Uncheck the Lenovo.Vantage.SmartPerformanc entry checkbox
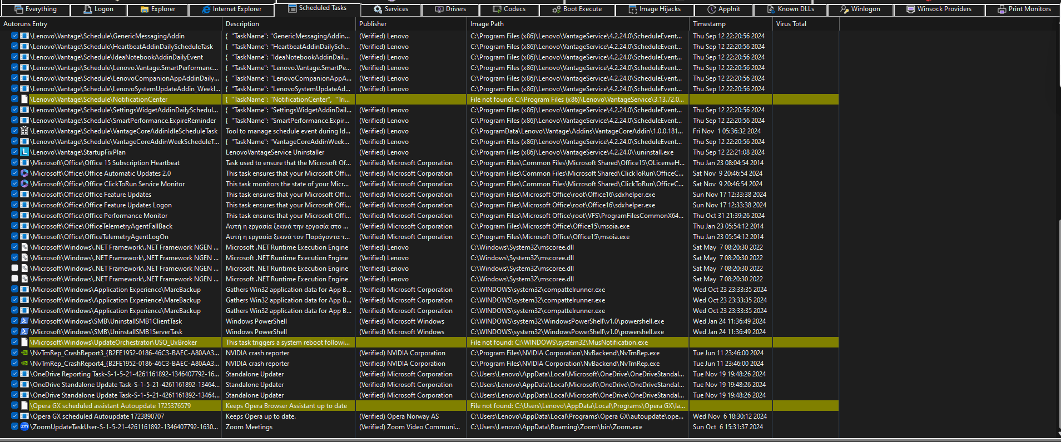 (15, 68)
